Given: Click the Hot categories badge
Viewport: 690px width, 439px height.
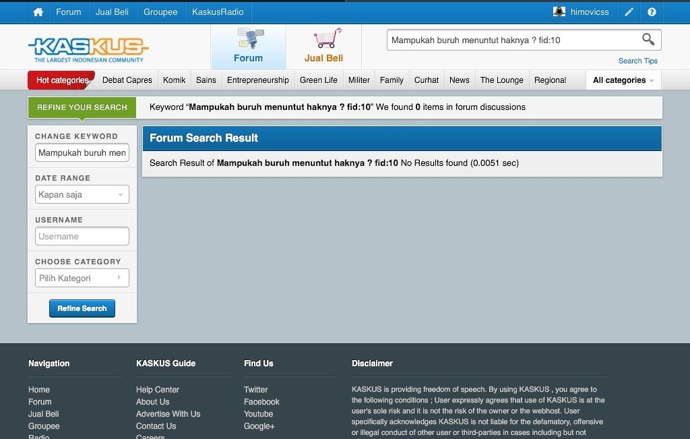Looking at the screenshot, I should tap(61, 80).
